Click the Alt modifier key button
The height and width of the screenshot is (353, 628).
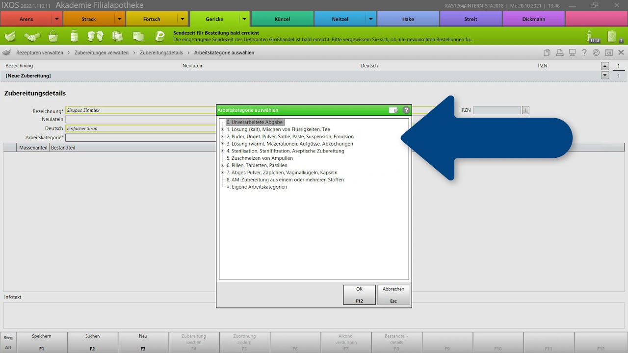(8, 348)
